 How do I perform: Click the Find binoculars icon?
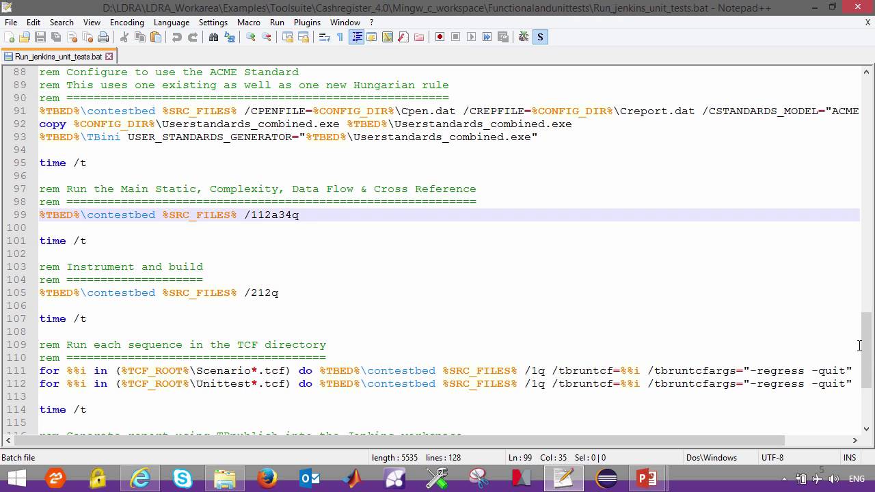click(x=214, y=37)
